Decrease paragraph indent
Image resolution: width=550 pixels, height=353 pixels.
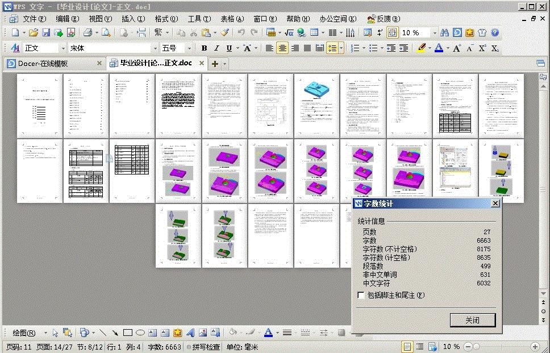point(391,48)
